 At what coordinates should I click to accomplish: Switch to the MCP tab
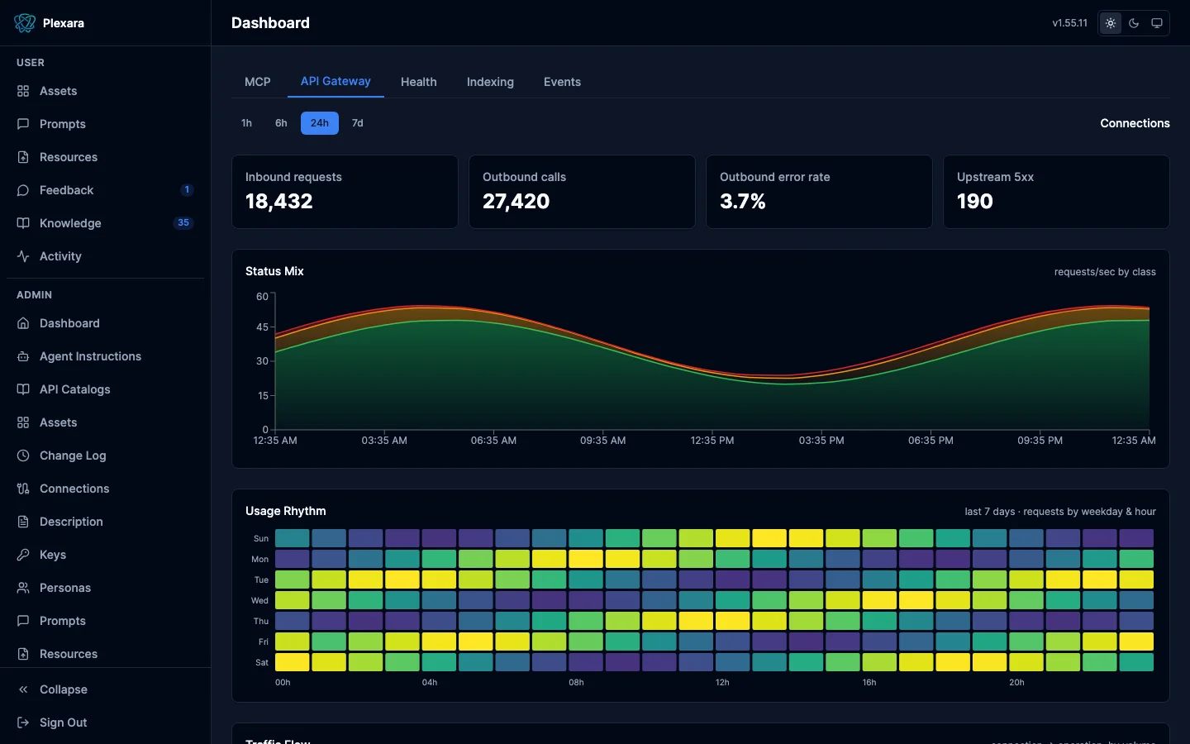pos(258,82)
